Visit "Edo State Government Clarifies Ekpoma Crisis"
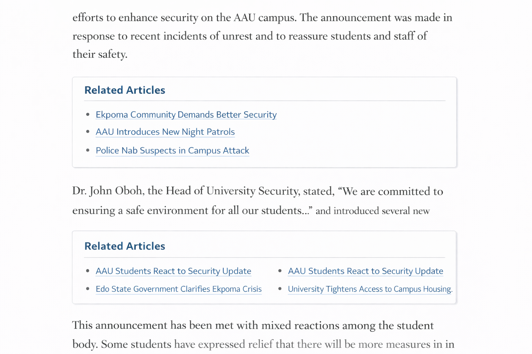This screenshot has height=354, width=532. 178,289
